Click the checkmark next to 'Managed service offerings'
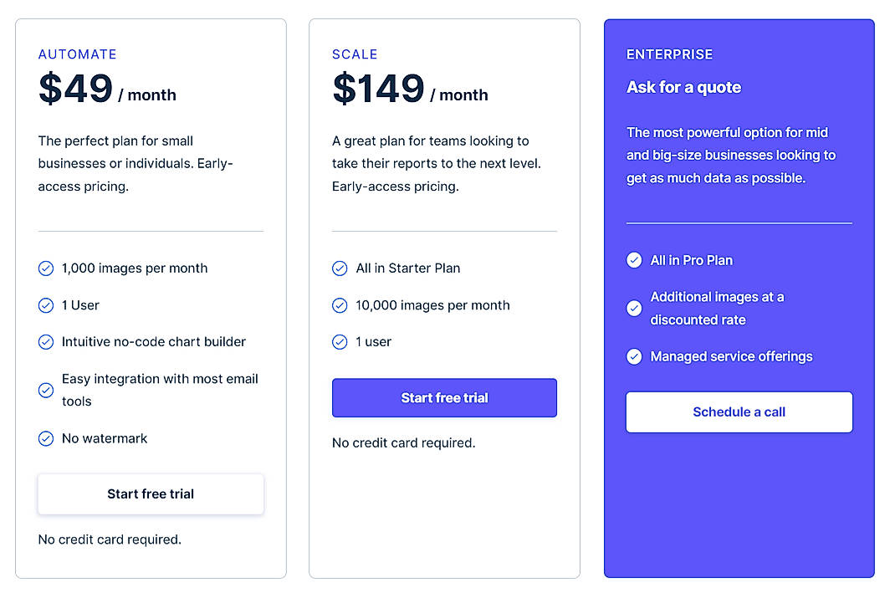This screenshot has height=593, width=895. point(635,356)
